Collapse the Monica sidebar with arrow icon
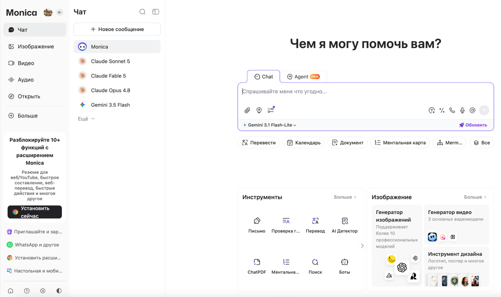The width and height of the screenshot is (501, 297). click(x=60, y=12)
